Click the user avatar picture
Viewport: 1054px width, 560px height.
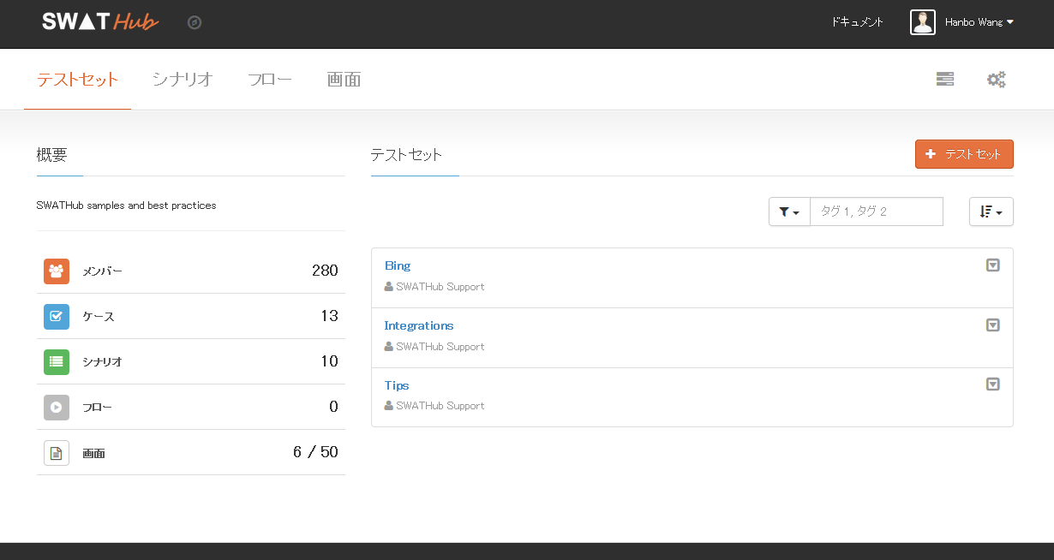click(x=923, y=22)
